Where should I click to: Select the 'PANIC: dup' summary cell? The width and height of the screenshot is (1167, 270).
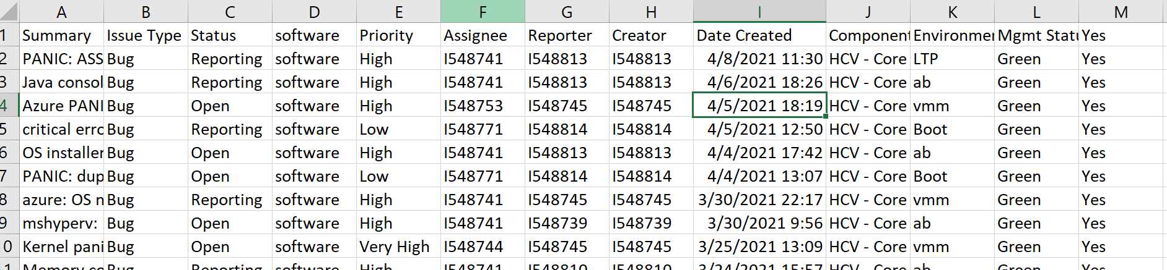click(x=61, y=176)
